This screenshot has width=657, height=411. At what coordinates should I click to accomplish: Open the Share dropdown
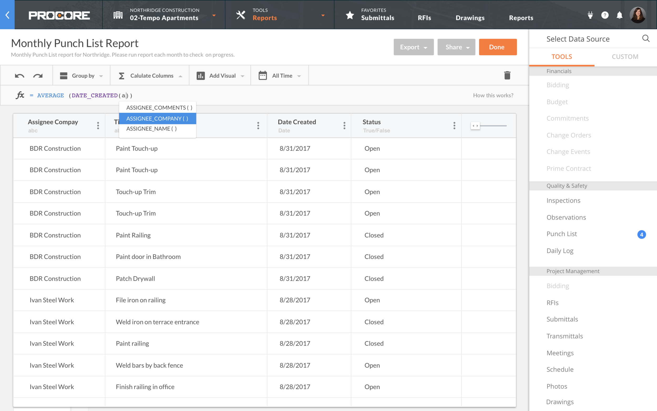click(x=456, y=47)
